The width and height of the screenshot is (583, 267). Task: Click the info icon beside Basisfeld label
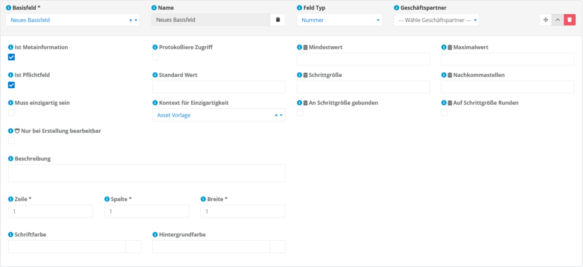pos(9,8)
